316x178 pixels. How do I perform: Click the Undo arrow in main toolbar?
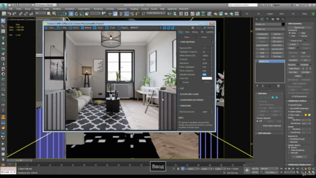(9, 14)
